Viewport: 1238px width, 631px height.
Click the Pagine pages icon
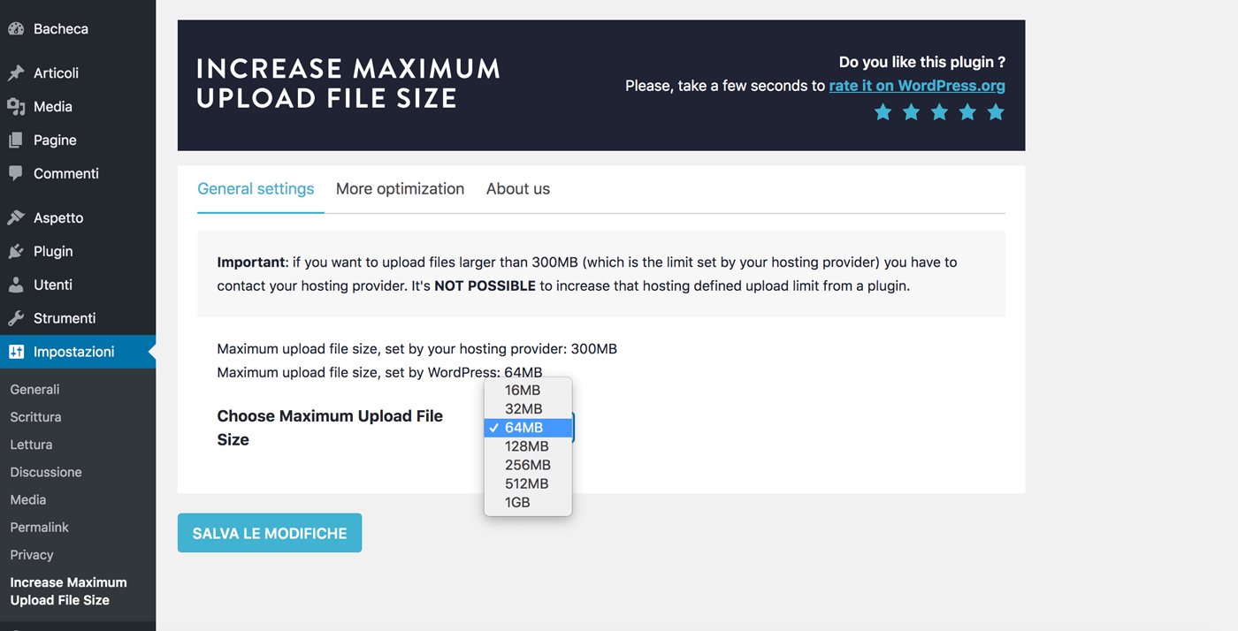tap(16, 141)
